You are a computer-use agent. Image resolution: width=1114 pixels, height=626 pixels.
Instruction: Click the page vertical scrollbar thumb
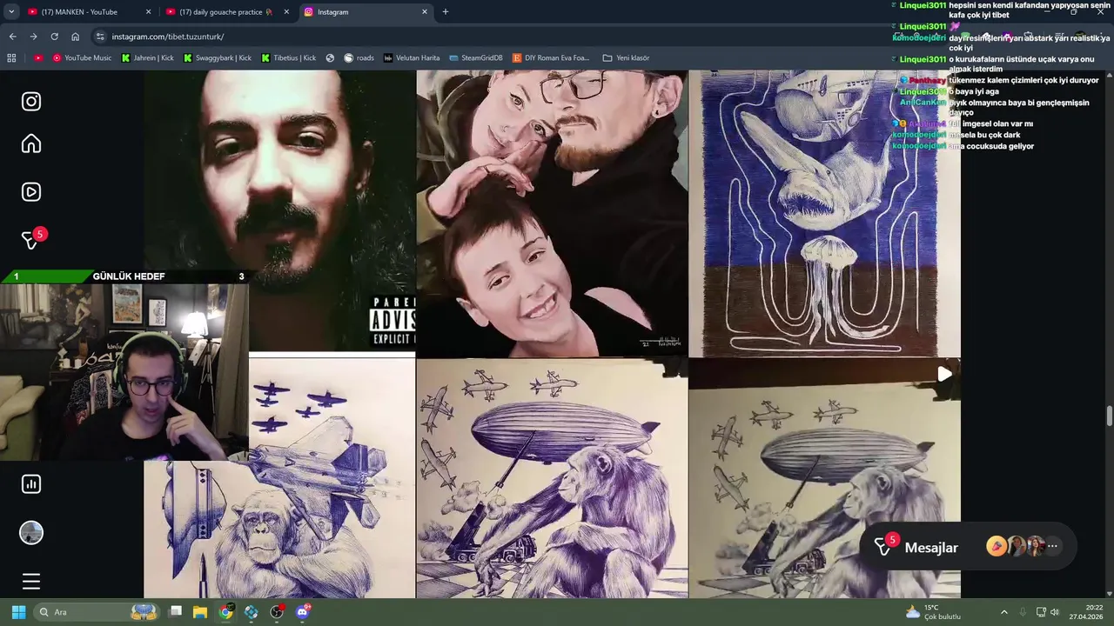tap(1109, 416)
